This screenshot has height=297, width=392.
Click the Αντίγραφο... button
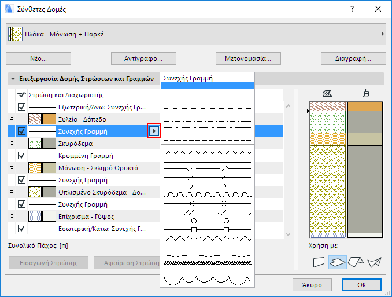click(x=143, y=58)
